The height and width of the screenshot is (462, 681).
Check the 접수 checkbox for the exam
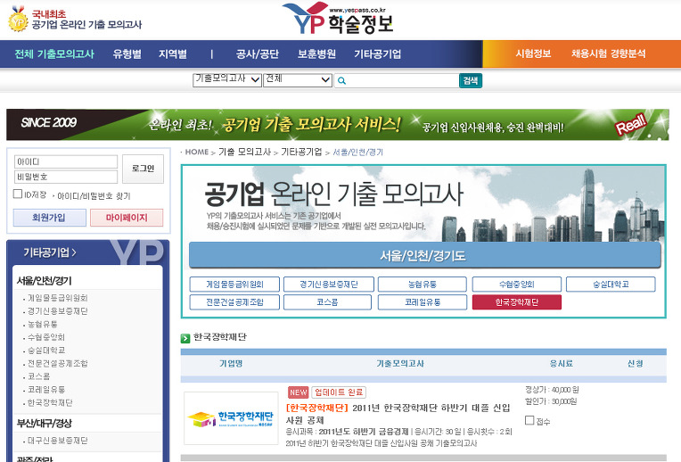click(x=529, y=420)
